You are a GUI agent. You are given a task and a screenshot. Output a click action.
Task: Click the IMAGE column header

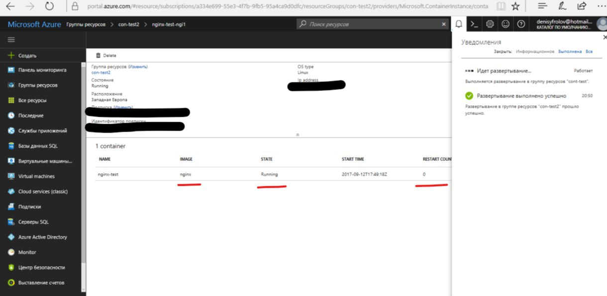[x=186, y=159]
